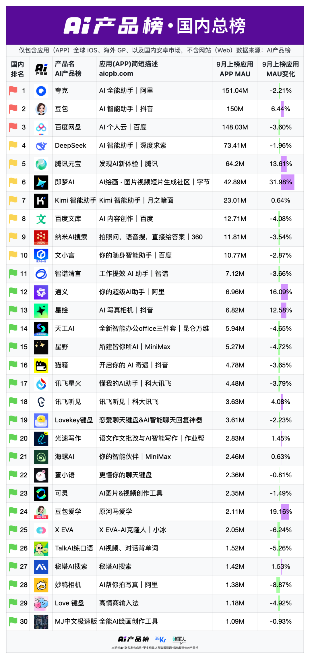Click the aicpb.com text in header

[x=116, y=74]
